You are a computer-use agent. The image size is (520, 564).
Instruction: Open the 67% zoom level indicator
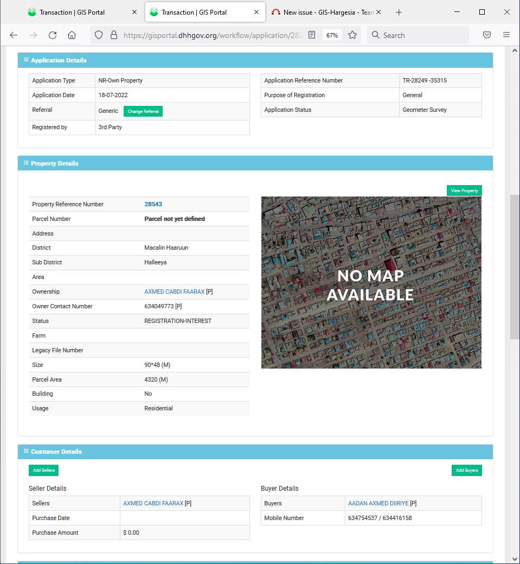tap(332, 35)
